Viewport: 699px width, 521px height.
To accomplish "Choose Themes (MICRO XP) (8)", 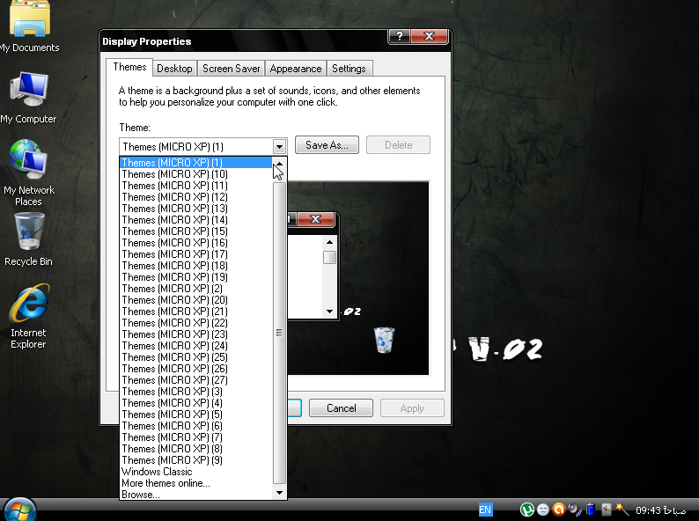I will point(196,448).
